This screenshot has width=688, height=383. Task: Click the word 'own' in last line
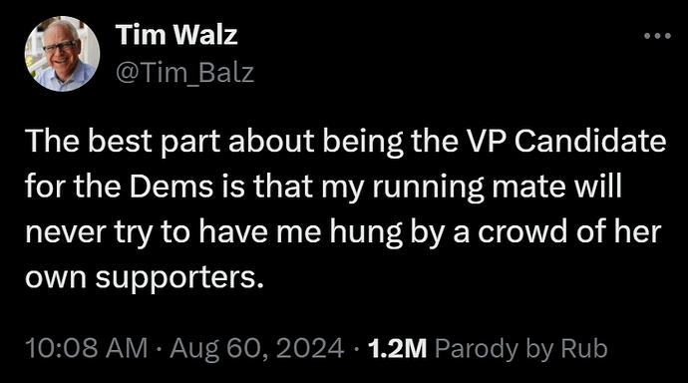[x=56, y=278]
